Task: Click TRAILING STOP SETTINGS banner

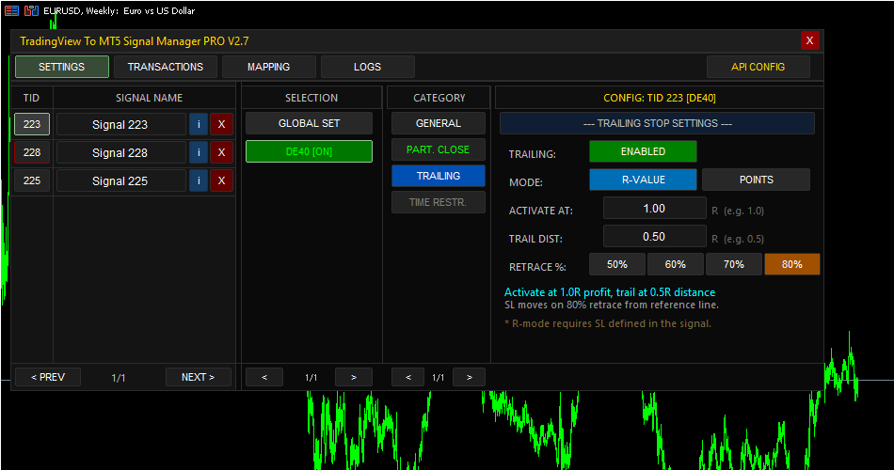Action: click(x=658, y=123)
